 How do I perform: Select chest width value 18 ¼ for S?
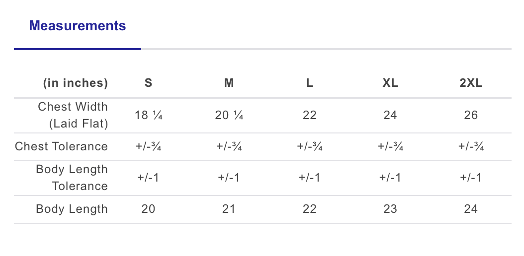pos(148,115)
